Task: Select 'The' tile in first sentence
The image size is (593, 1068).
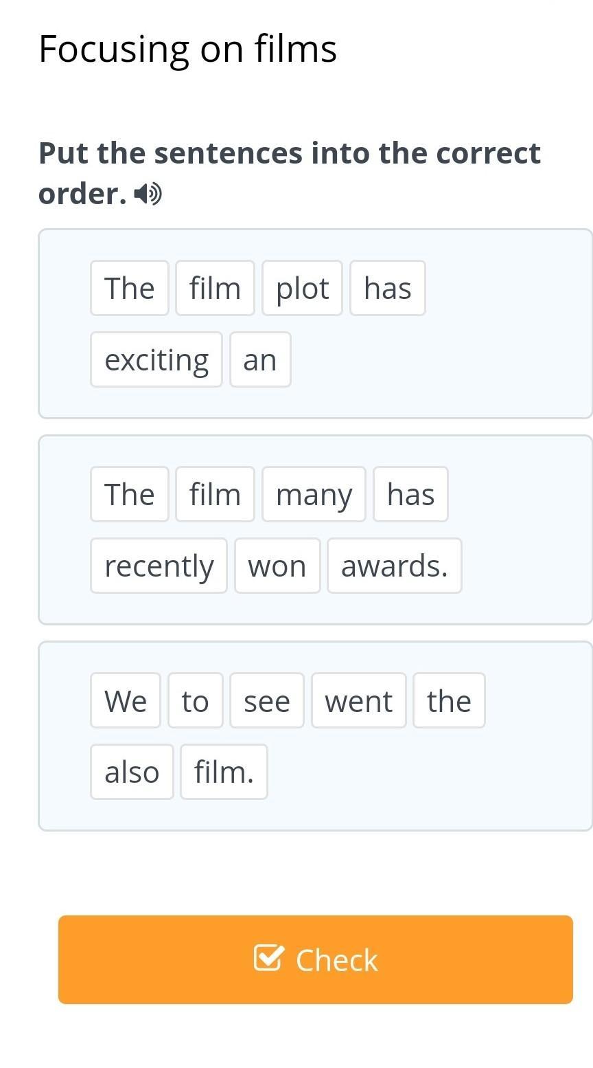Action: (130, 288)
